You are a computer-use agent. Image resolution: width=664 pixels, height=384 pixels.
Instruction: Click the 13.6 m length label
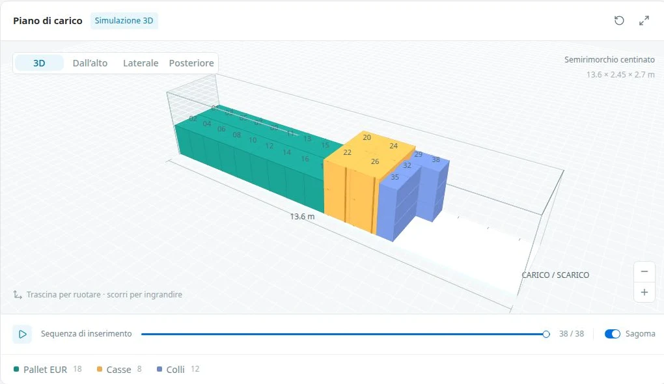(x=302, y=216)
